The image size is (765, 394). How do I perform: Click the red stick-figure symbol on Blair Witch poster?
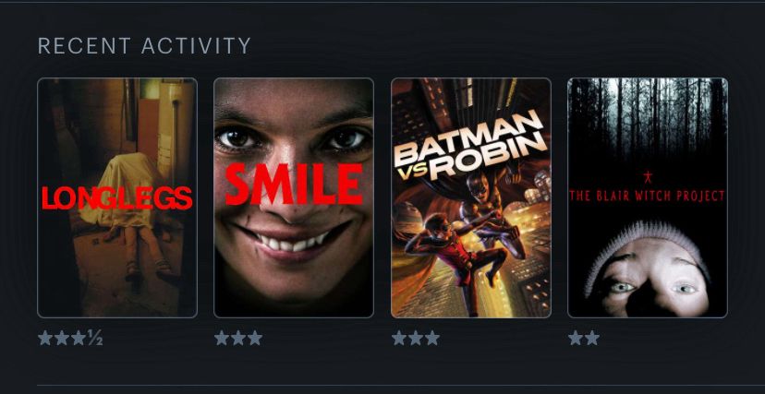pos(648,176)
